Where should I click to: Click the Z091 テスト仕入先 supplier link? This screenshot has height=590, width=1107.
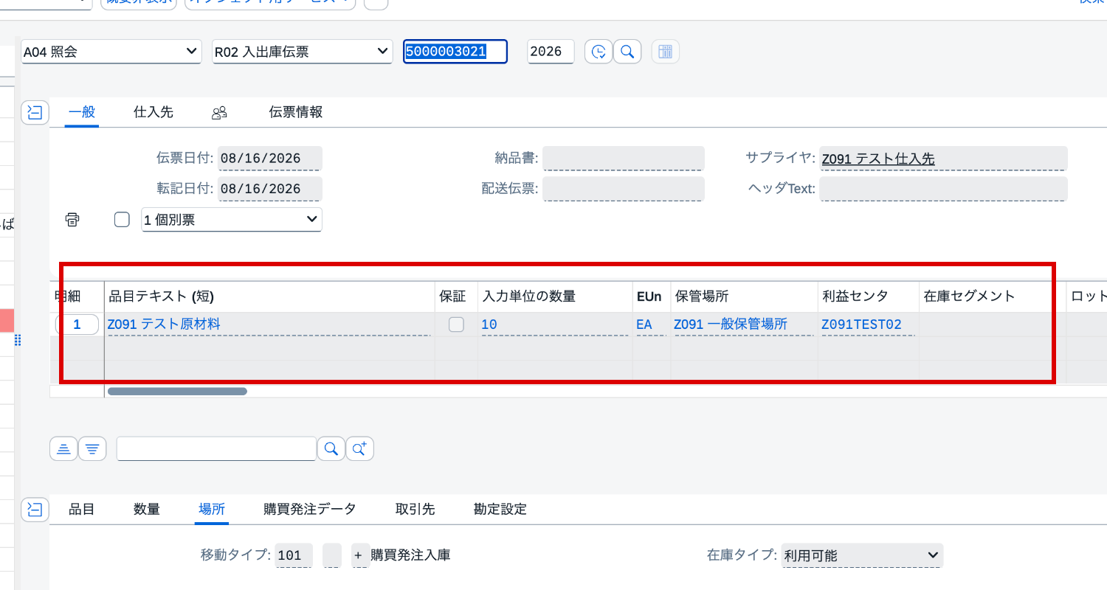(878, 159)
